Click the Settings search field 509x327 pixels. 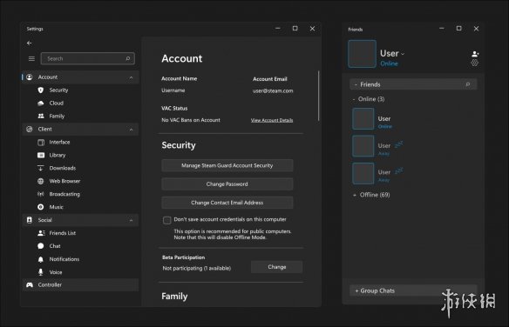point(88,58)
